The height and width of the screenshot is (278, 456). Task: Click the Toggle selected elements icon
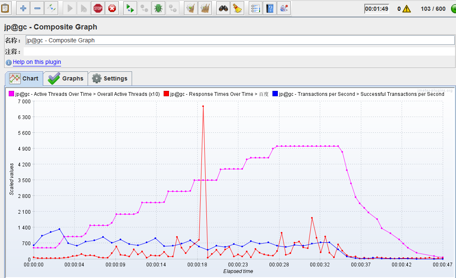[51, 8]
